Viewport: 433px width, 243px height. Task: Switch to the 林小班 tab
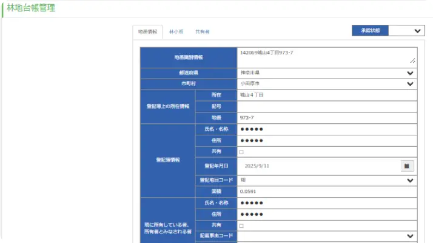176,31
